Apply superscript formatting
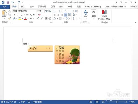Image resolution: width=138 pixels, height=104 pixels. [x=34, y=15]
